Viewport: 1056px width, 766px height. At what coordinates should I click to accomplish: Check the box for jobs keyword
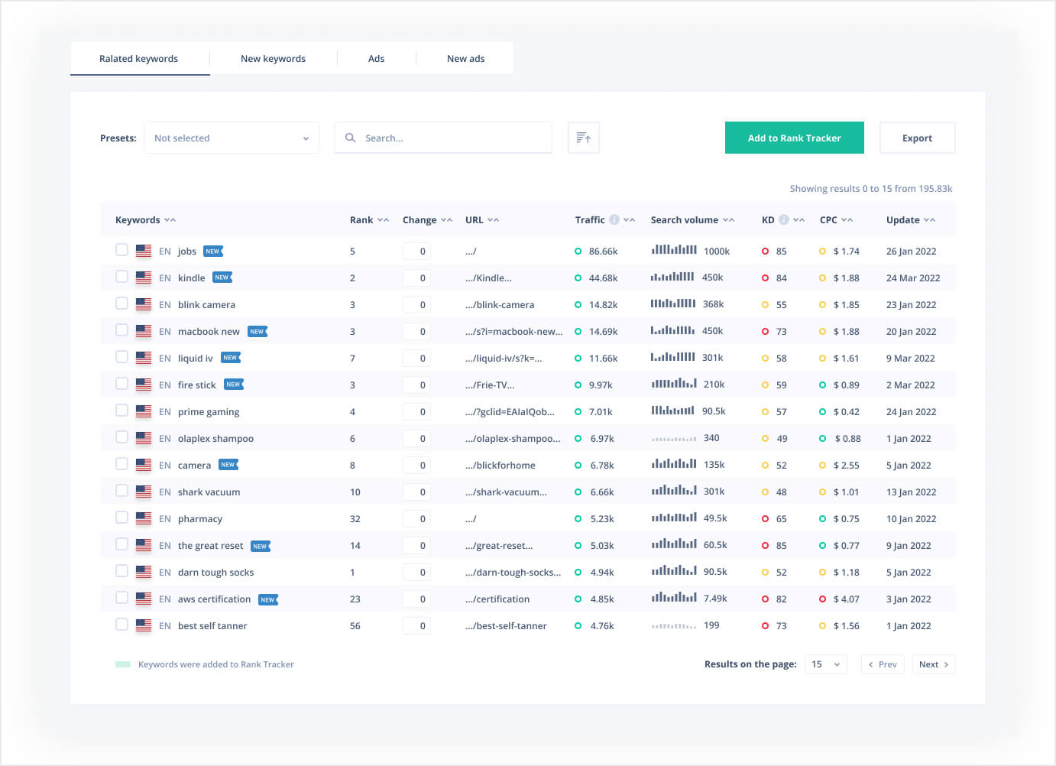point(121,250)
